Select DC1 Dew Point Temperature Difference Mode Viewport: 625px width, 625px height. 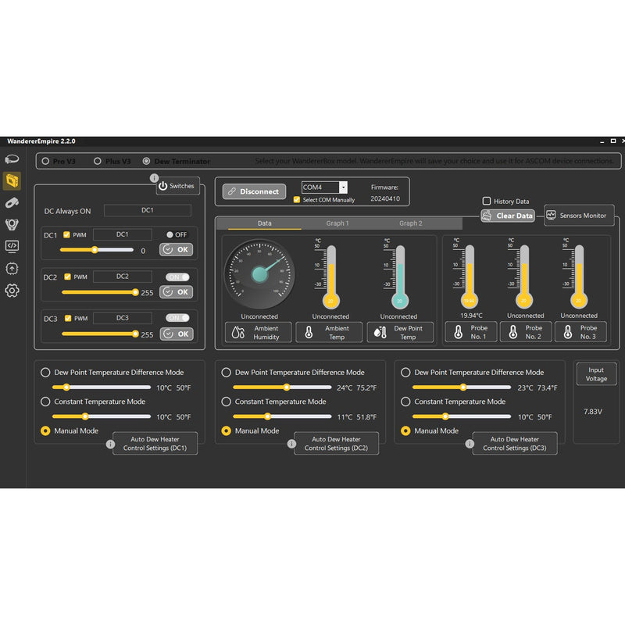click(45, 373)
